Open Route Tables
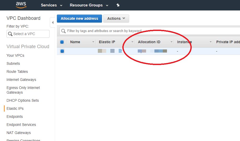This screenshot has width=240, height=141. click(x=17, y=72)
